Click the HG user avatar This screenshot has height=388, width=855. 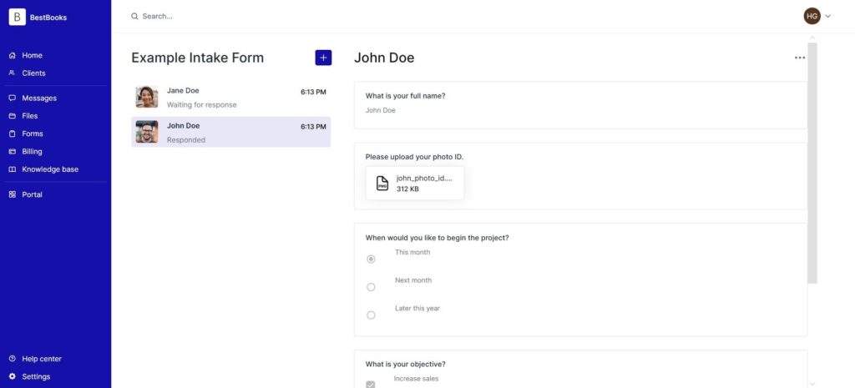(x=812, y=16)
